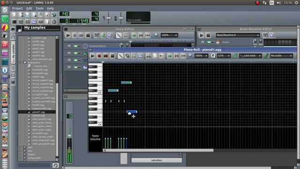Select edit (selection) mode in Song-Editor toolbar
Image resolution: width=300 pixels, height=169 pixels.
coord(126,35)
